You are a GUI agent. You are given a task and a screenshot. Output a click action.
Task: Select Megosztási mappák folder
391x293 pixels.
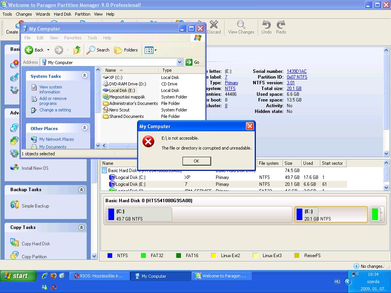click(127, 97)
